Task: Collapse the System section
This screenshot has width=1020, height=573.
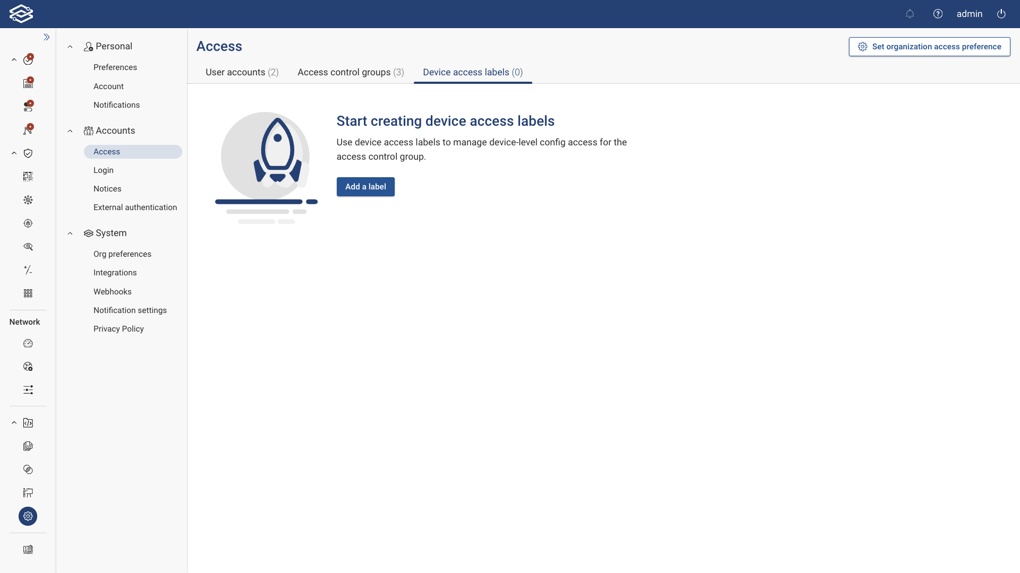Action: point(70,233)
